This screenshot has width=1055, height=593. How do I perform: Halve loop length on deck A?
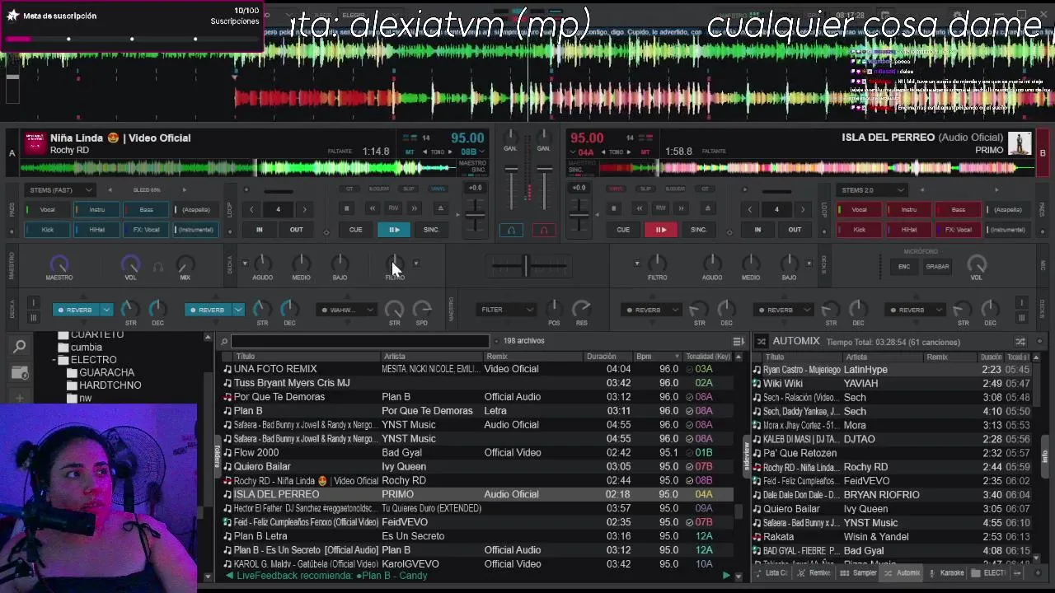pos(252,209)
